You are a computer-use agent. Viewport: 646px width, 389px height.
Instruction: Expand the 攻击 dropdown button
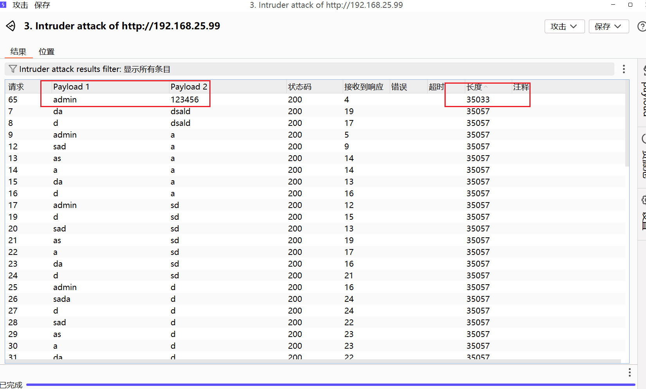pyautogui.click(x=564, y=27)
